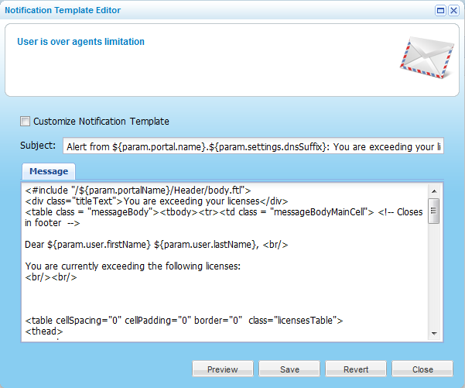Click the 'Subject:' label
Image resolution: width=465 pixels, height=388 pixels.
[38, 146]
